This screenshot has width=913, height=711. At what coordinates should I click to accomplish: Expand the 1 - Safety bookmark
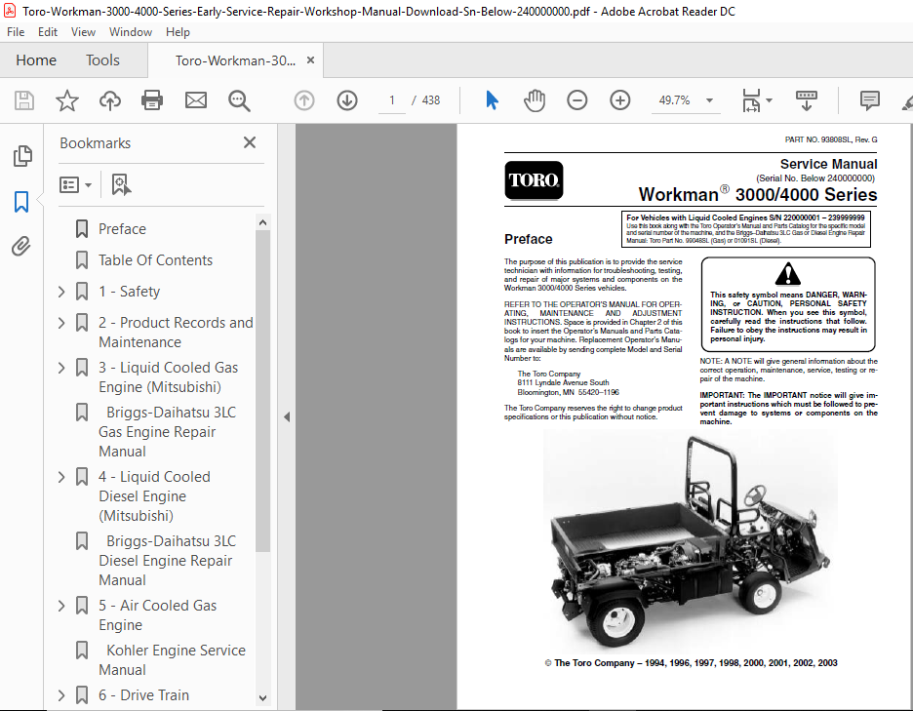(x=61, y=292)
